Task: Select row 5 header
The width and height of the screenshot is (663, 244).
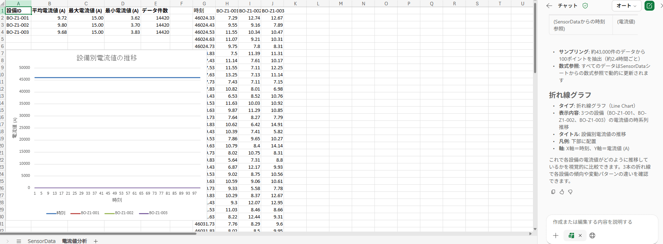Action: tap(2, 39)
